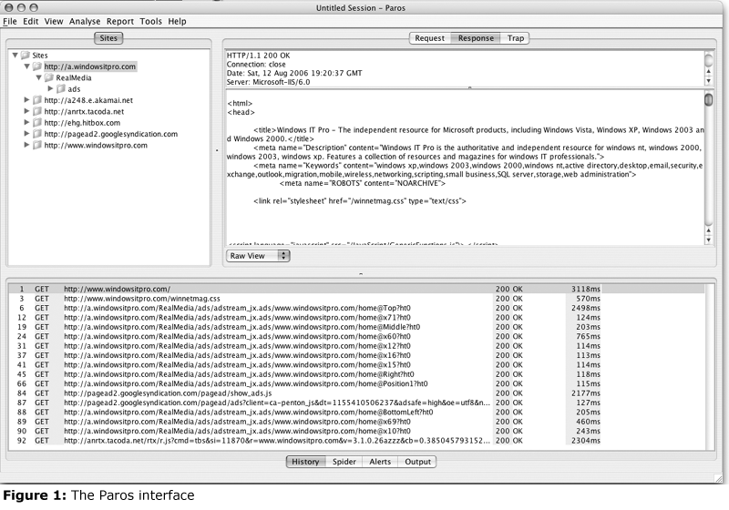
Task: Switch to the Alerts tab
Action: coord(380,462)
